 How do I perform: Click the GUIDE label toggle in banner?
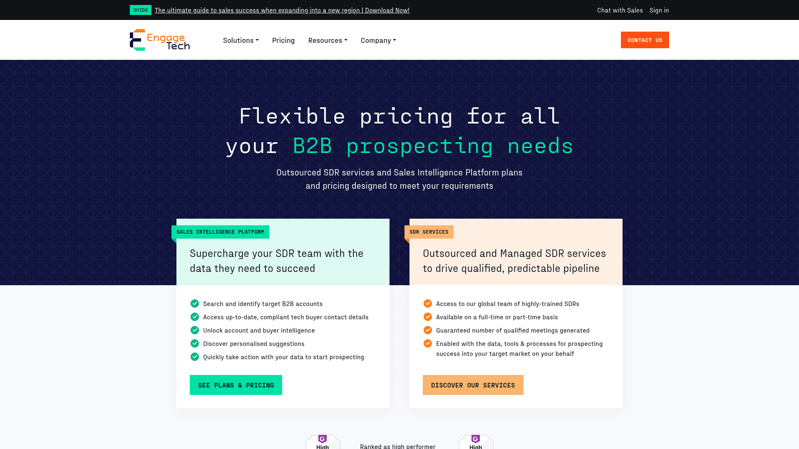point(140,10)
